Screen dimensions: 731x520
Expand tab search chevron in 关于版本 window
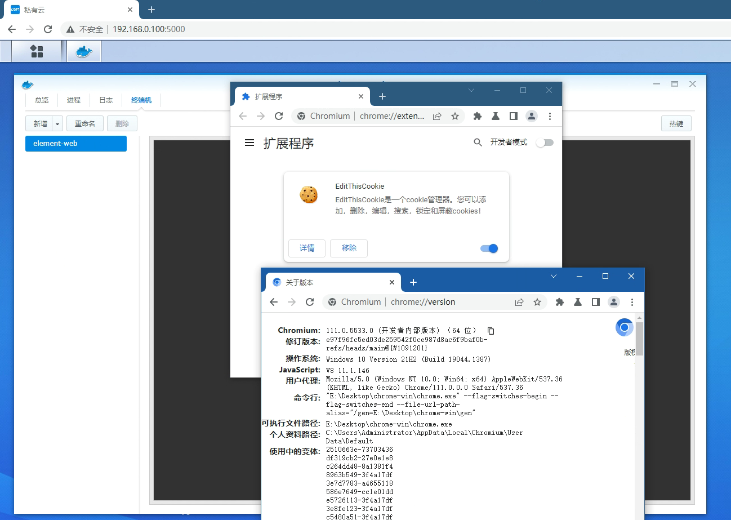pos(554,276)
